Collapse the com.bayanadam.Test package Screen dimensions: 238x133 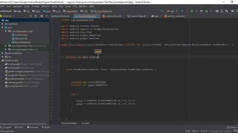[6, 31]
